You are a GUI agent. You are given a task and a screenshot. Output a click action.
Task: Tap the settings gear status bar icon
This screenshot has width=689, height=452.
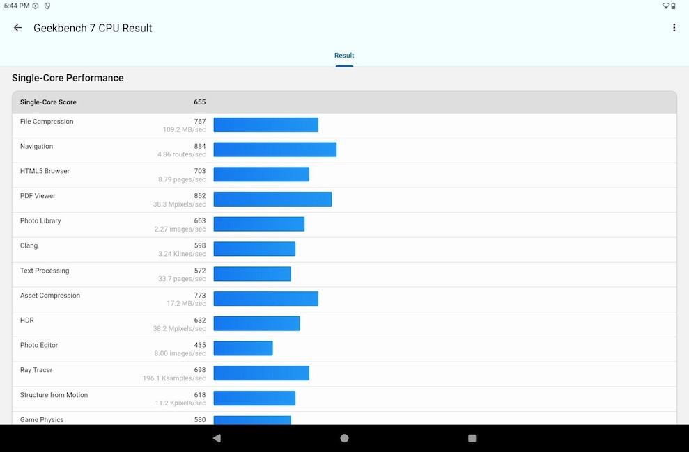click(36, 6)
